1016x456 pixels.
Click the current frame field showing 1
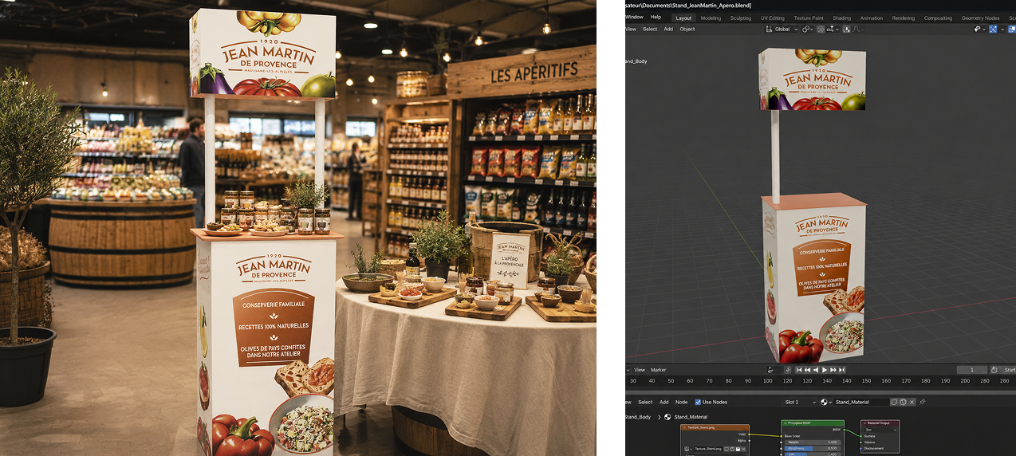point(972,370)
